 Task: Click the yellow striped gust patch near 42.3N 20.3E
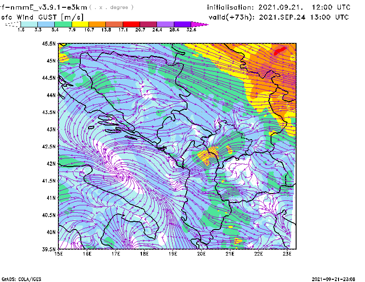pos(209,155)
